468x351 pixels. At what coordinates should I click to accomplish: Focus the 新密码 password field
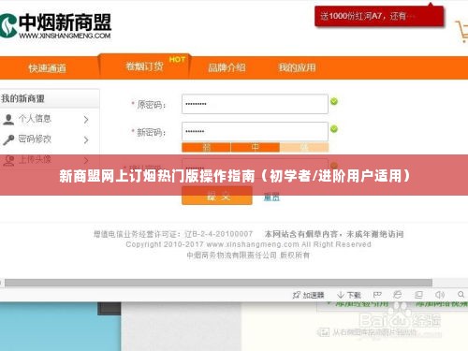coord(255,131)
